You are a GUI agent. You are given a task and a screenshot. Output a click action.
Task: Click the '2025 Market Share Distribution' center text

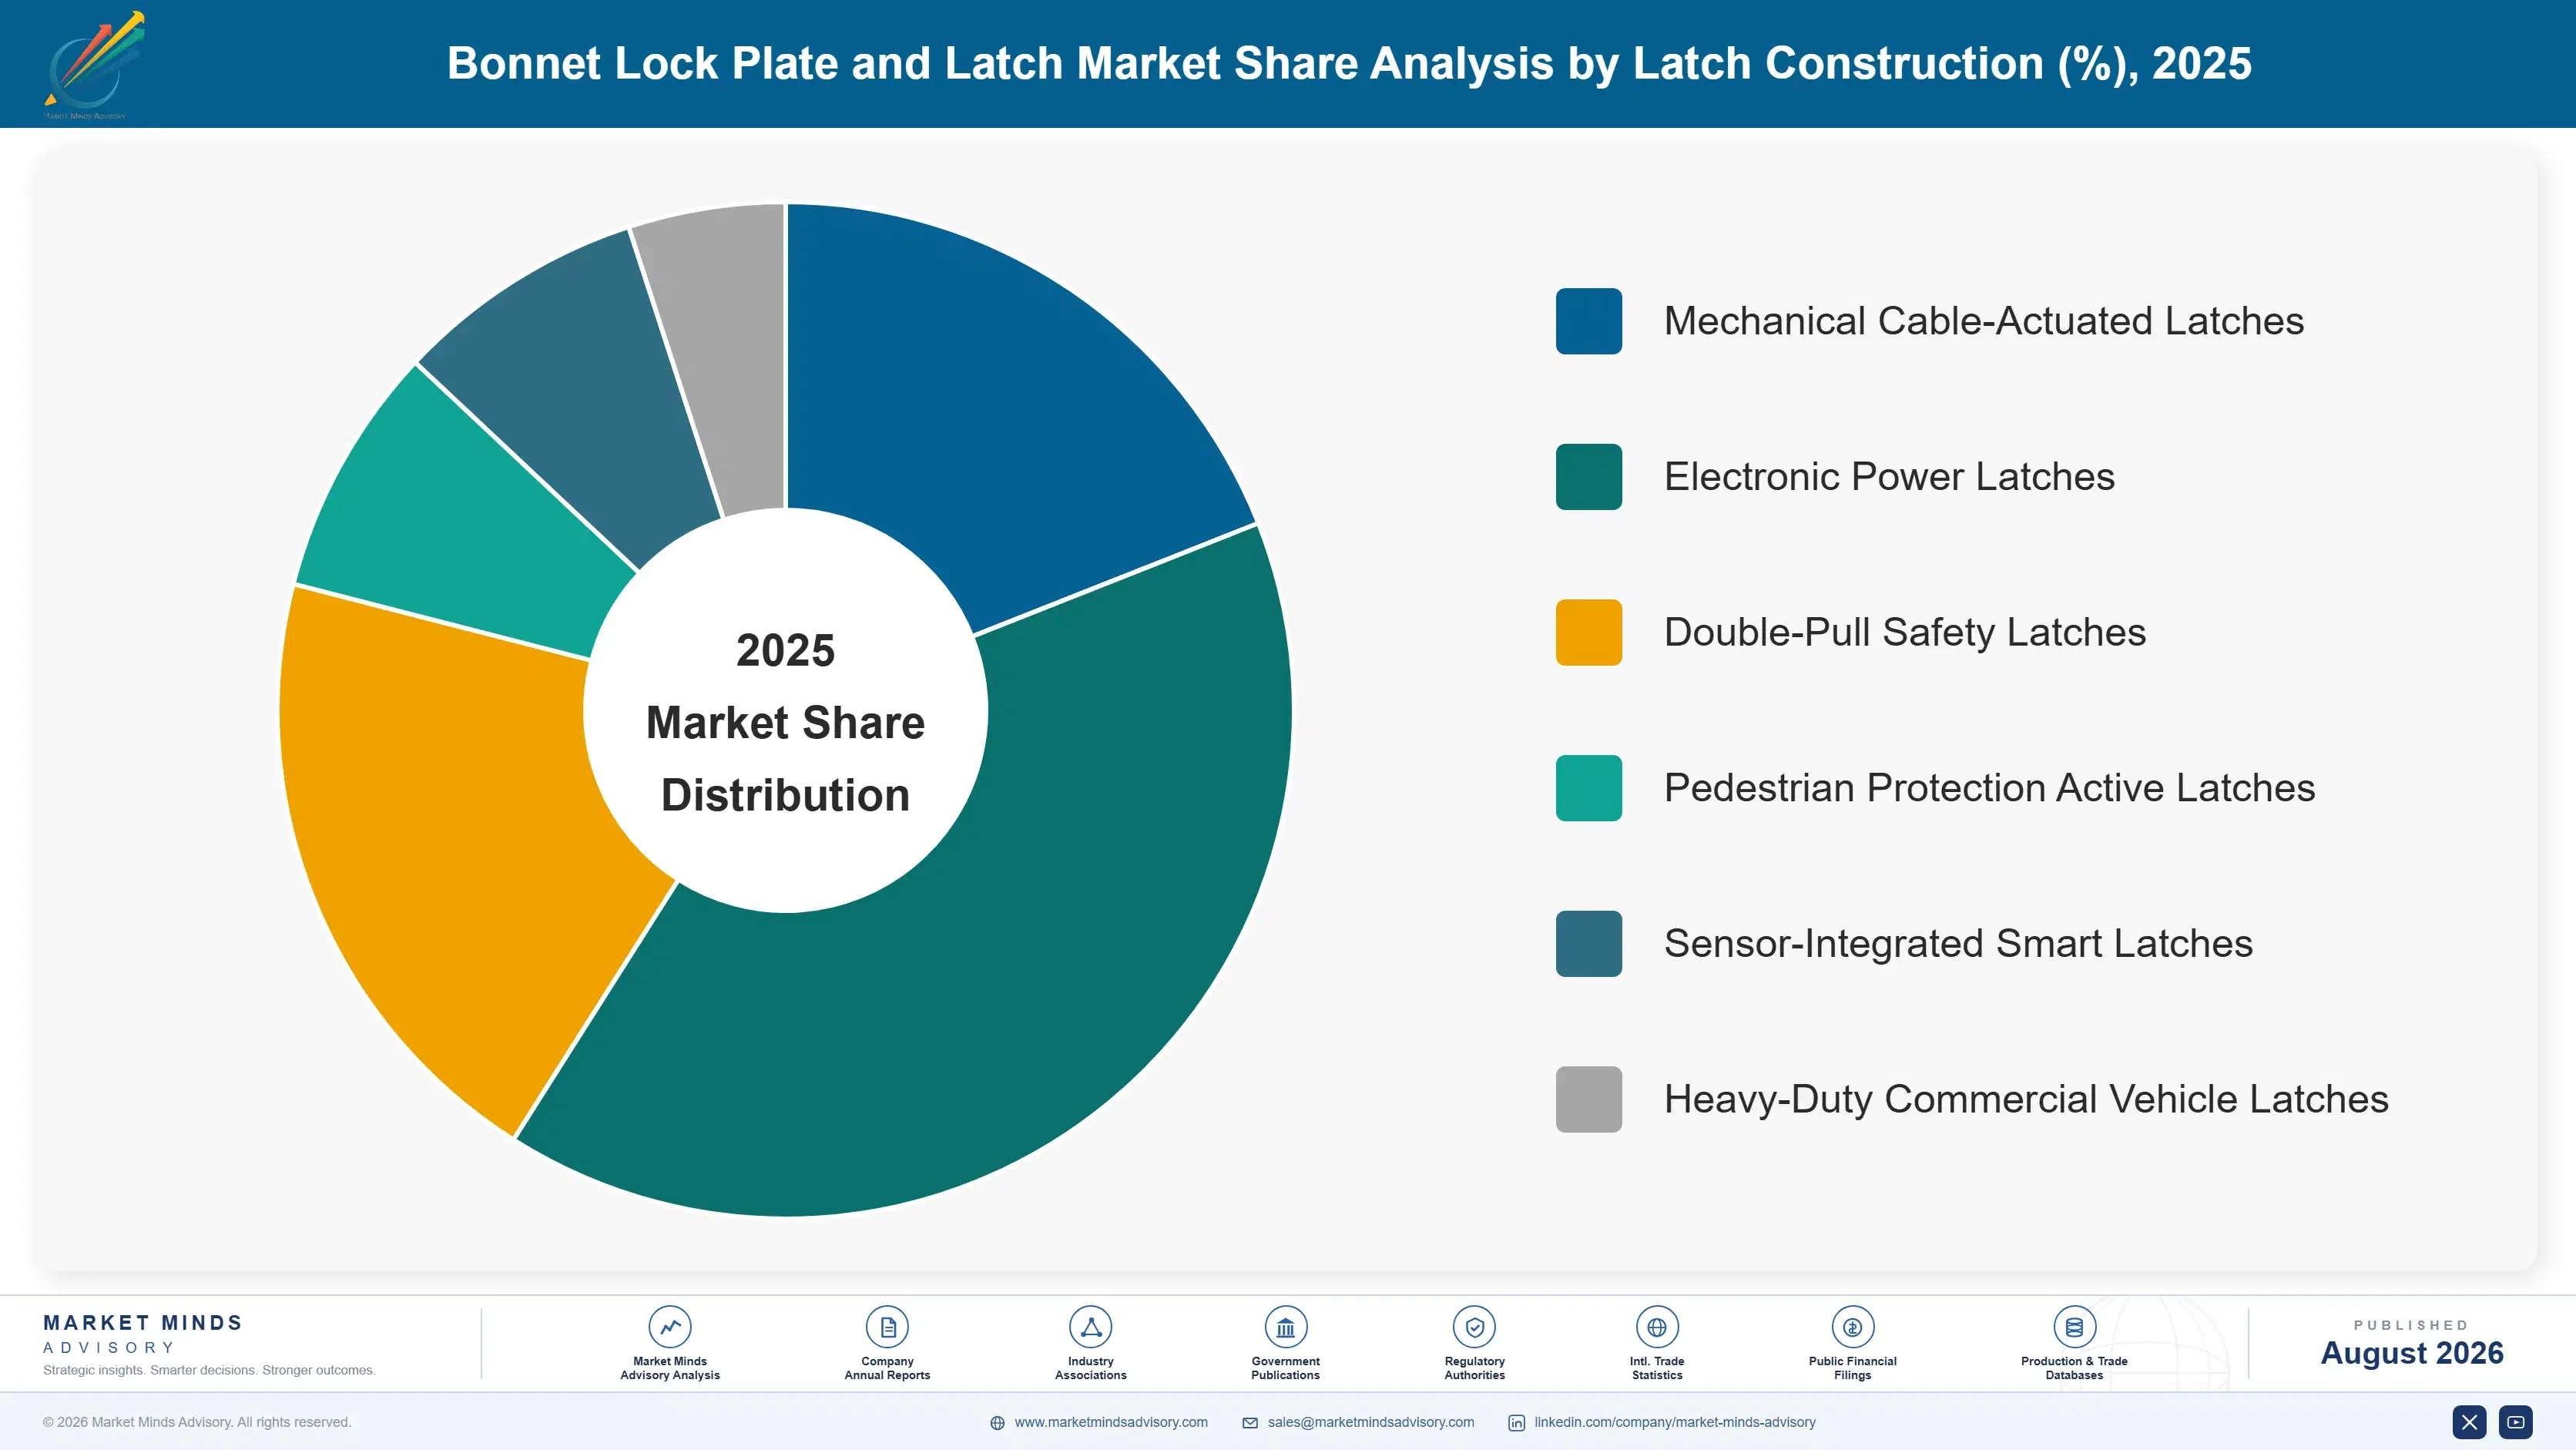pos(786,722)
